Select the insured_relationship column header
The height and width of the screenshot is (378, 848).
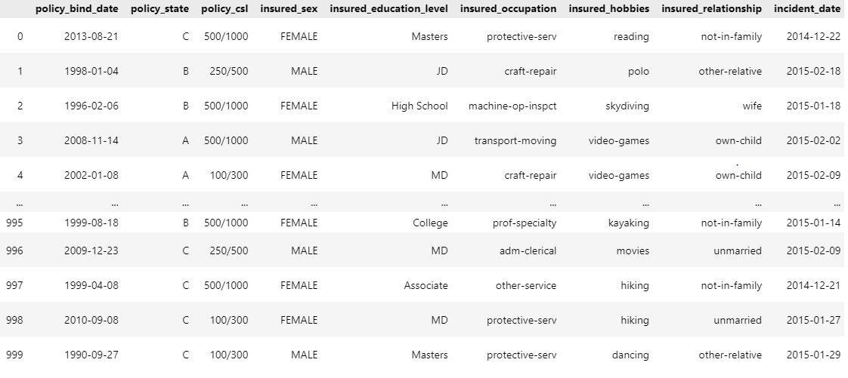[x=711, y=9]
